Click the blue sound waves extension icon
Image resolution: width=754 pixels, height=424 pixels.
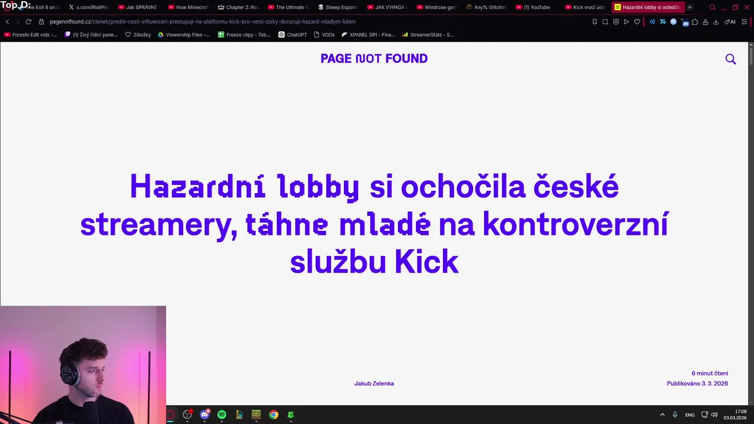pos(652,22)
